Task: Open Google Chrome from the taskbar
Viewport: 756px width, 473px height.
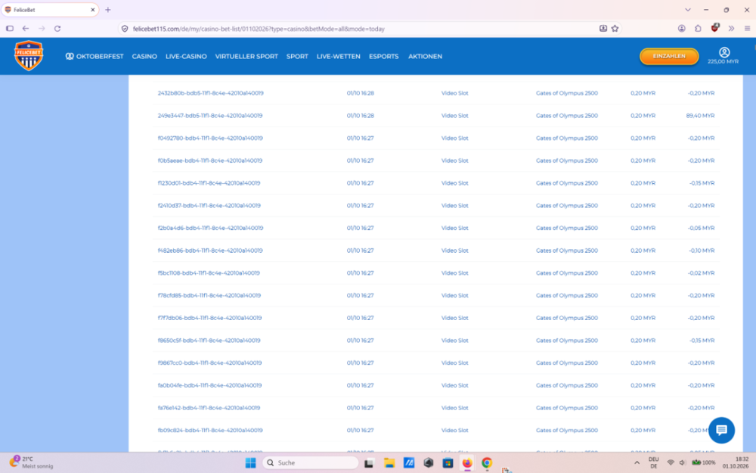Action: [x=486, y=463]
